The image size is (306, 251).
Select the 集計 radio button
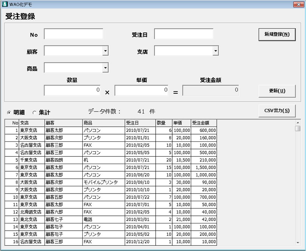click(34, 113)
